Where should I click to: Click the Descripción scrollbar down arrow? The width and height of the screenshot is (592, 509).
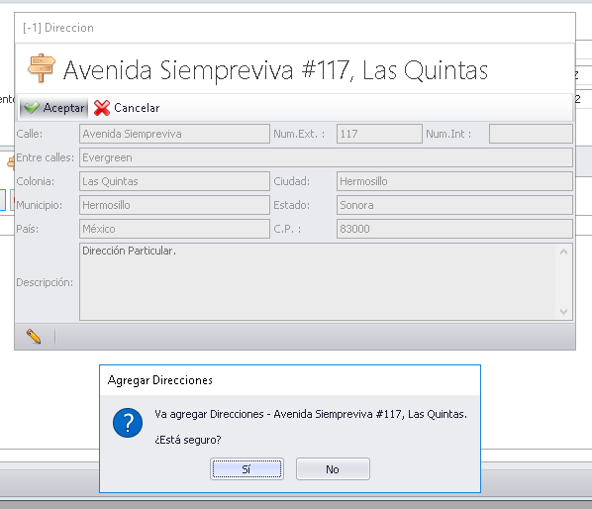point(563,312)
